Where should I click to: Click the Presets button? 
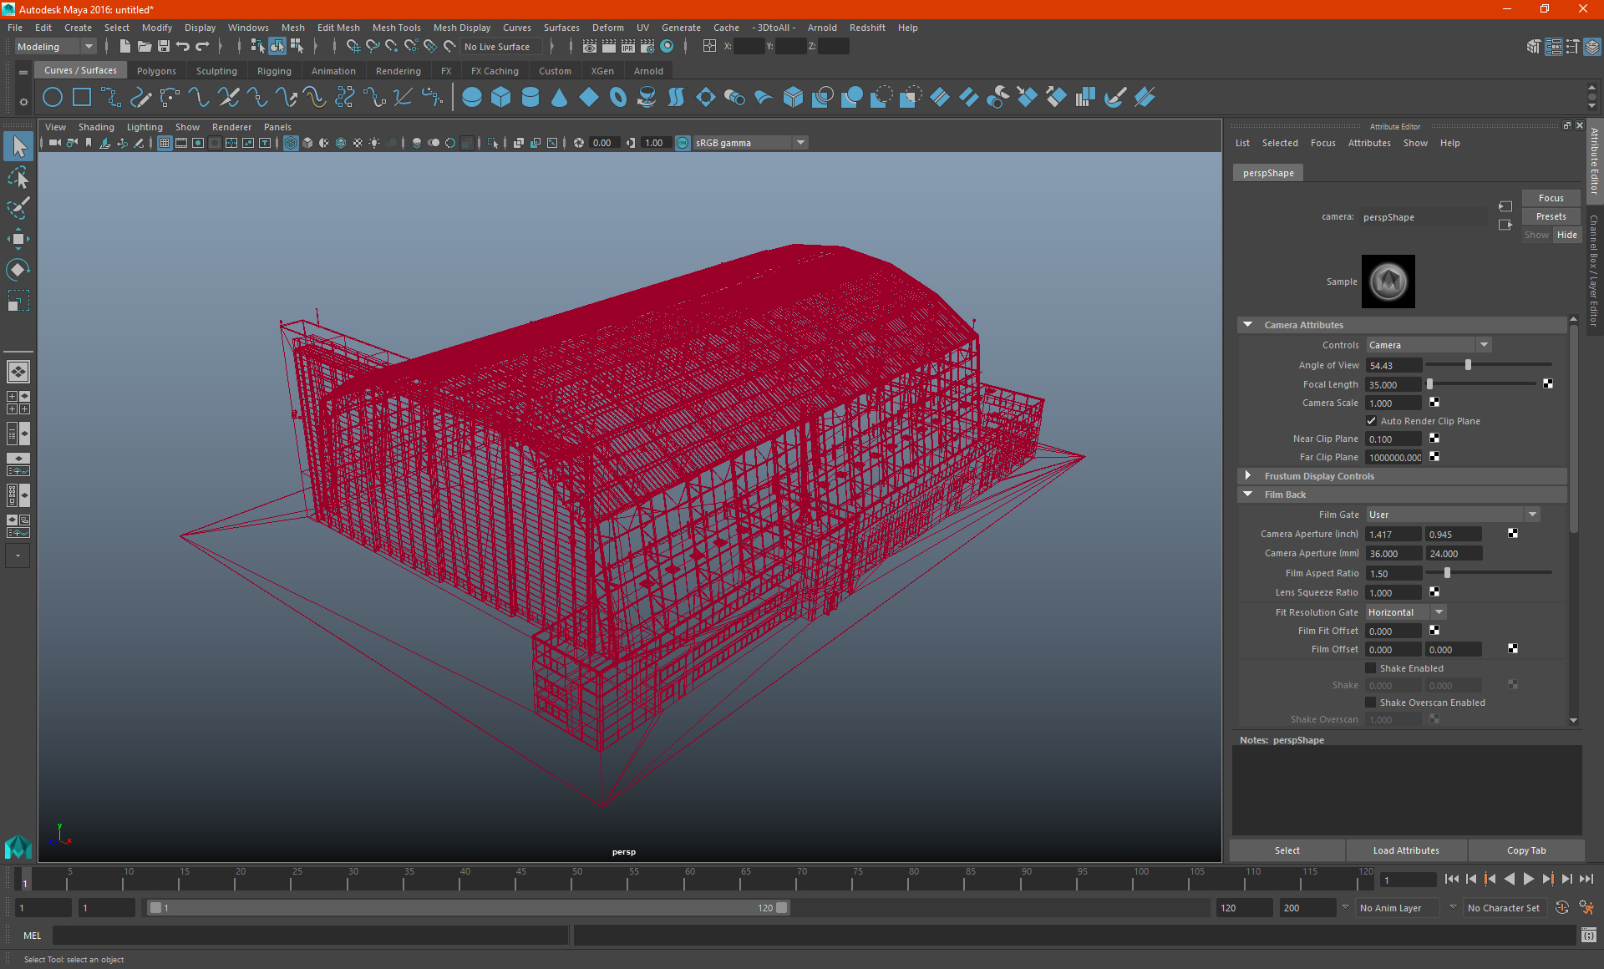coord(1551,216)
